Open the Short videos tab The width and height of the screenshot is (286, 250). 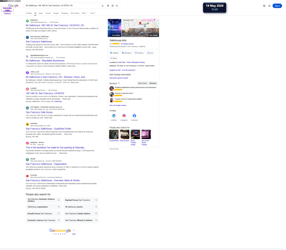75,13
